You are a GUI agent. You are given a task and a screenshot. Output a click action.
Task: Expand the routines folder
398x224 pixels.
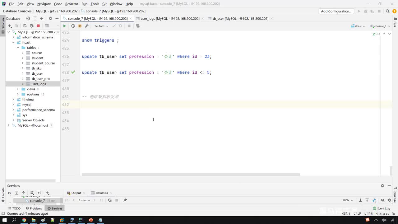[x=18, y=94]
